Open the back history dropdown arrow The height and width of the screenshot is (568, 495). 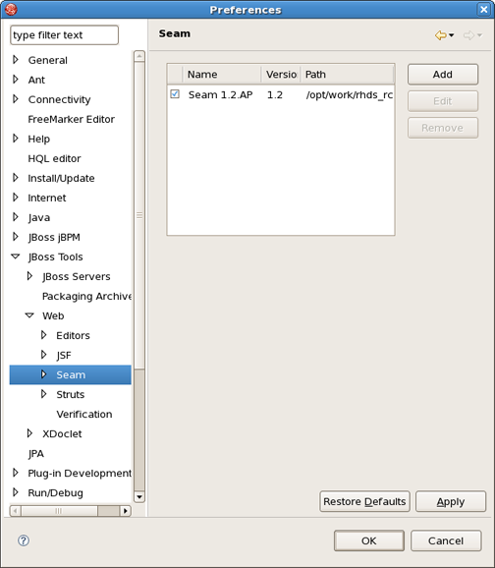[x=451, y=35]
